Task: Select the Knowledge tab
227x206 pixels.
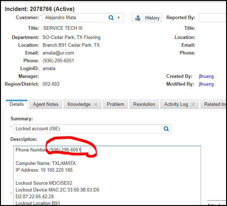Action: tap(79, 104)
